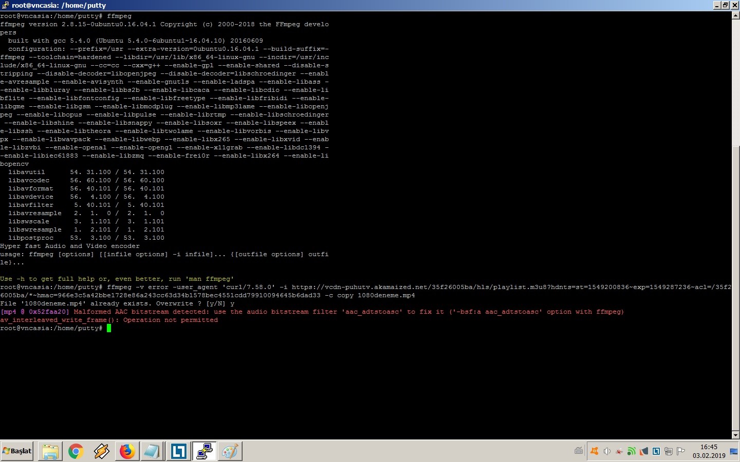Click the 'libpostproc' version row
The image size is (740, 462).
point(86,238)
